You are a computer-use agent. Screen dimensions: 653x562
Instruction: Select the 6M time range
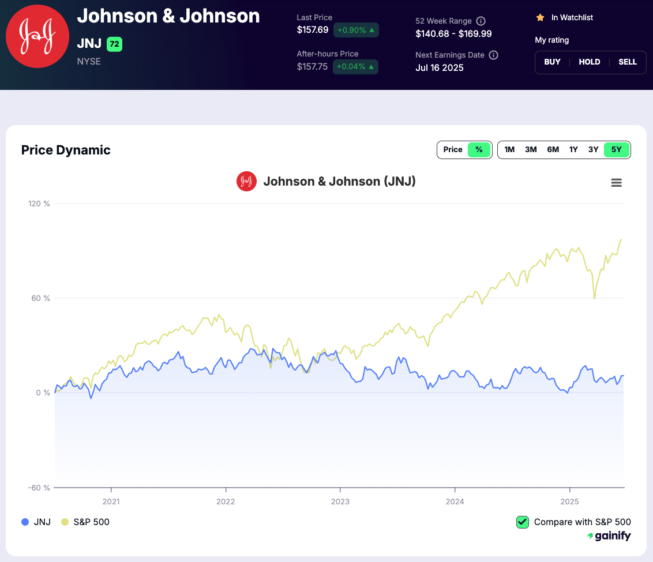pos(553,150)
